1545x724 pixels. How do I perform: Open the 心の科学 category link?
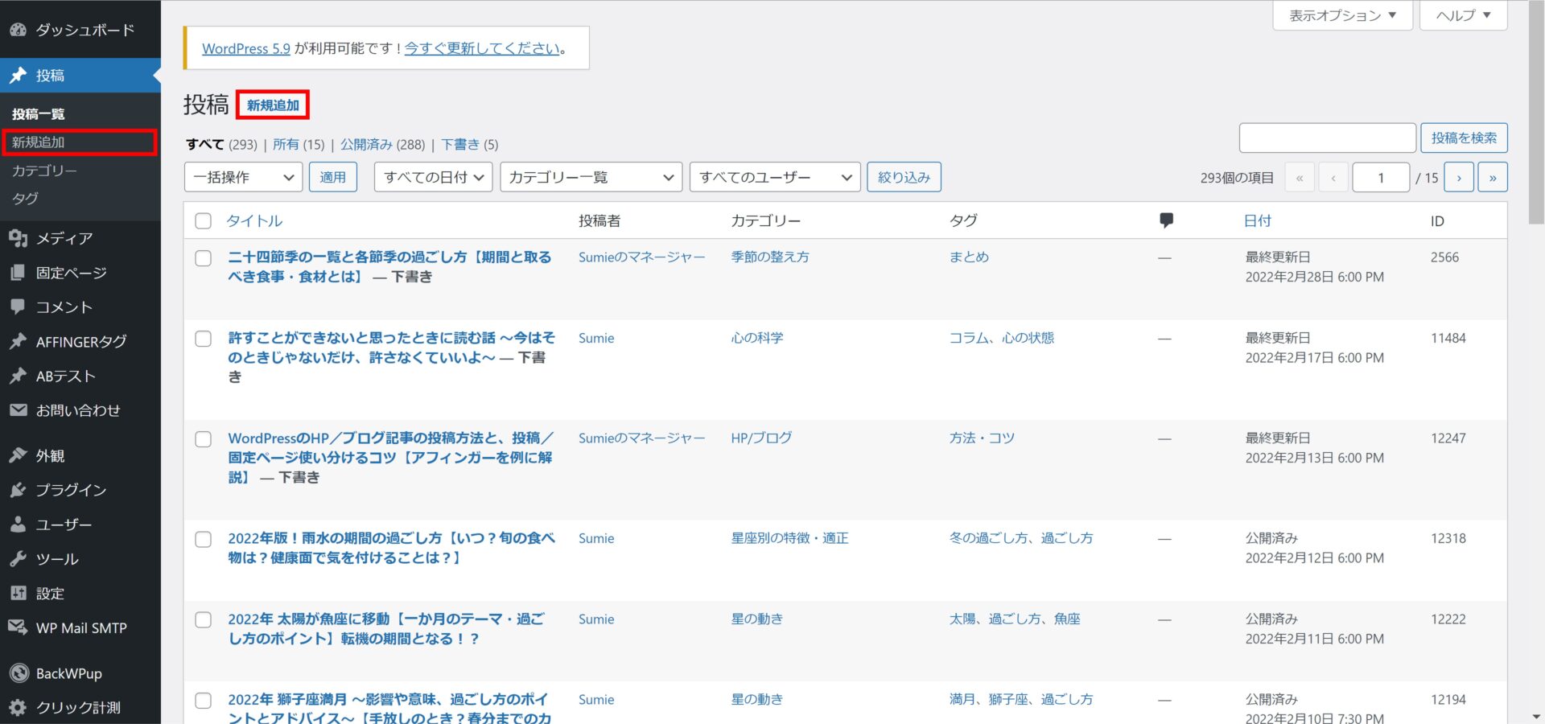point(757,338)
